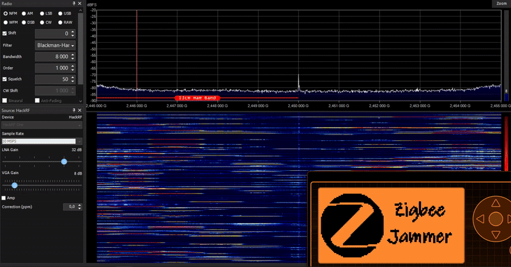Screen dimensions: 511x267
Task: Enable the Binaural checkbox
Action: coord(4,101)
